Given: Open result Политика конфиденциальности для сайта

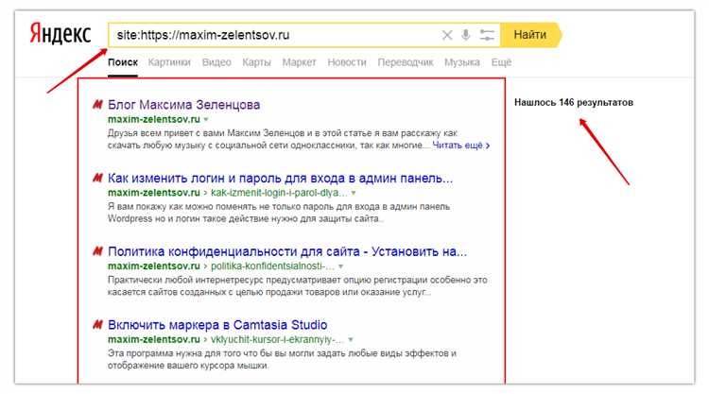Looking at the screenshot, I should (287, 251).
